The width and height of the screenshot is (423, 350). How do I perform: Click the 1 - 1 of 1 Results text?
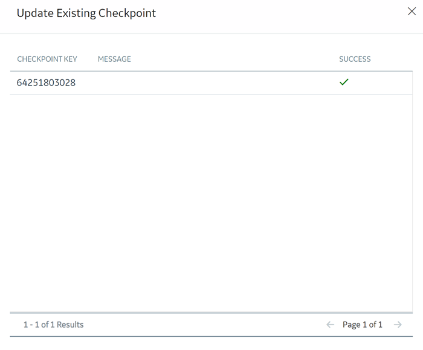tap(53, 325)
